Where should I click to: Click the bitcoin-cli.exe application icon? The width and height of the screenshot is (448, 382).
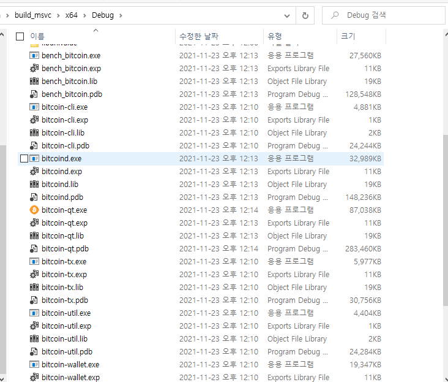pos(34,107)
